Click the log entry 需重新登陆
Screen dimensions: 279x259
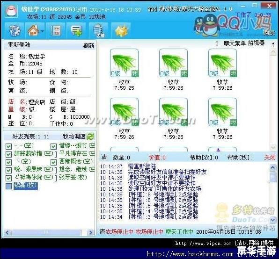(x=142, y=166)
